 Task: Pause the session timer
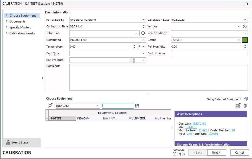point(175,154)
